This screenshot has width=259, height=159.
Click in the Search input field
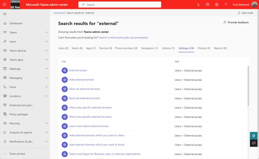point(120,5)
